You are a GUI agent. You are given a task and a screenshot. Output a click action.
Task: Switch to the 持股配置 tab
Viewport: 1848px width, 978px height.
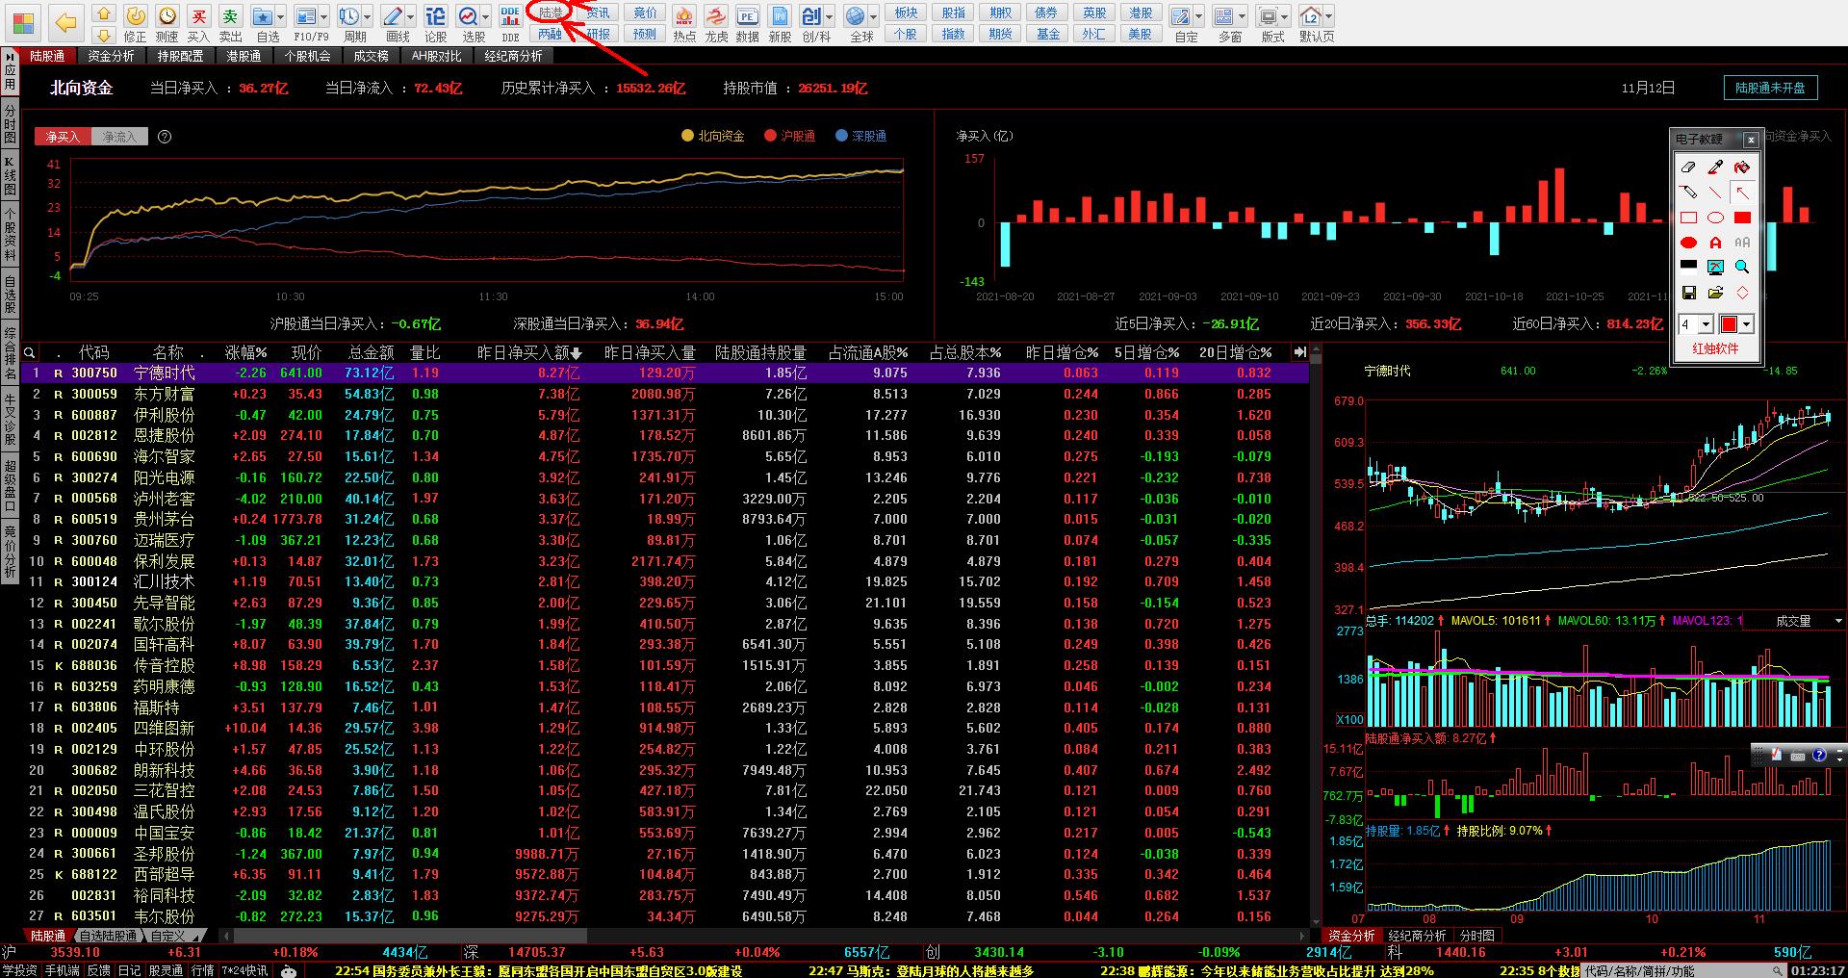click(180, 57)
